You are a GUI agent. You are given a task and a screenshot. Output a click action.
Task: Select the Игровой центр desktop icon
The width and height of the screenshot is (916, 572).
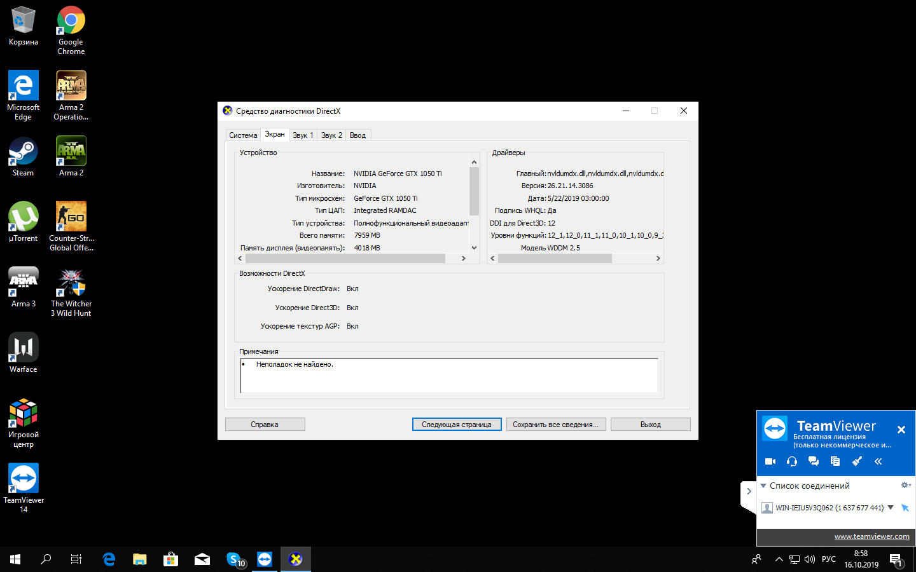tap(24, 423)
